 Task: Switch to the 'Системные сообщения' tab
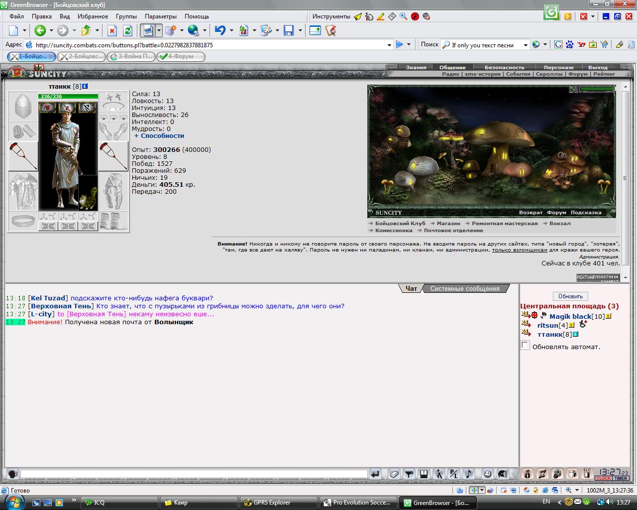point(465,288)
